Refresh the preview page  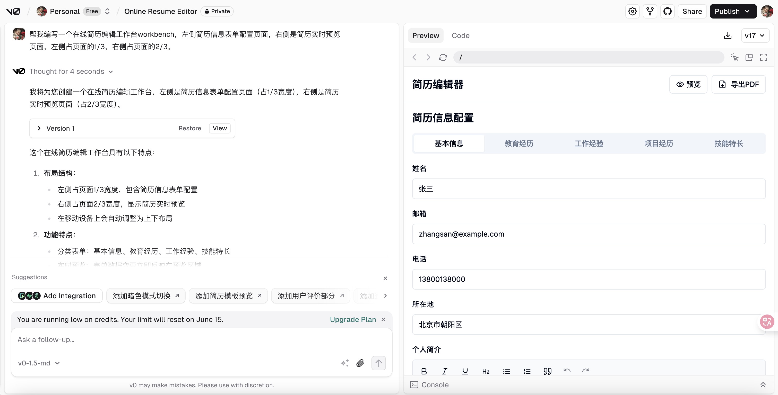coord(443,57)
